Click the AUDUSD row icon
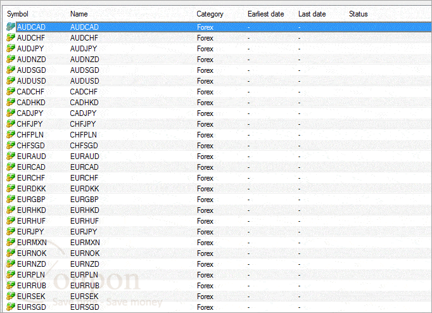The width and height of the screenshot is (432, 313). [11, 80]
